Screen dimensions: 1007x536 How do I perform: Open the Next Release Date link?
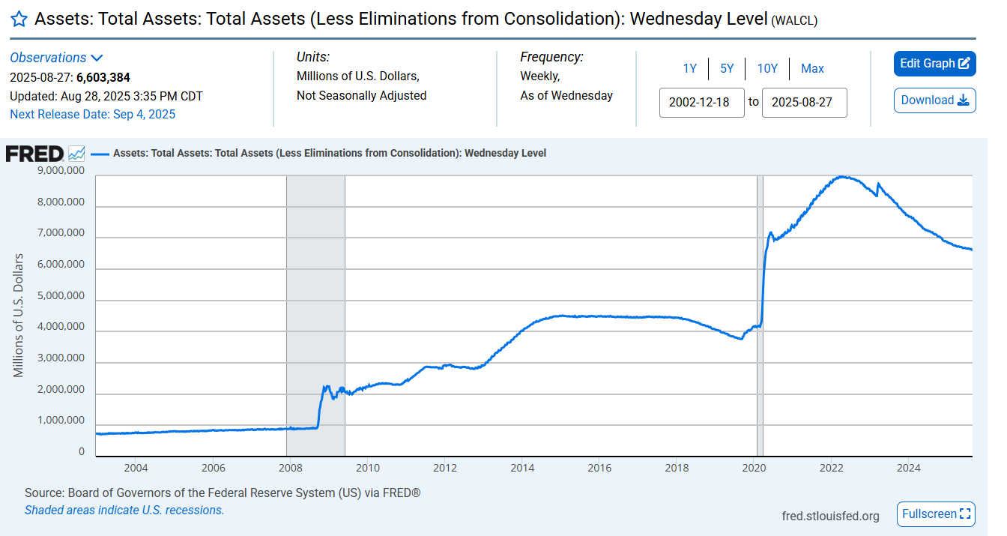click(92, 114)
